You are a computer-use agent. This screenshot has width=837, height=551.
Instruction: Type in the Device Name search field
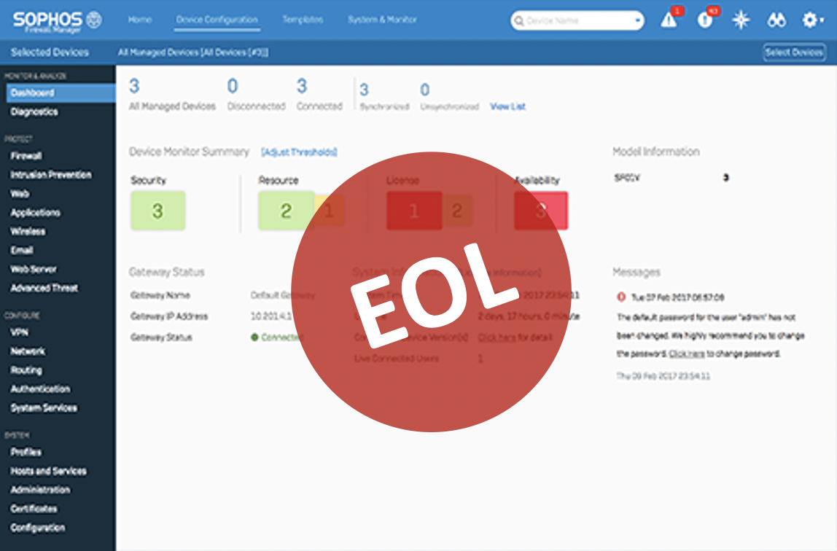[576, 21]
